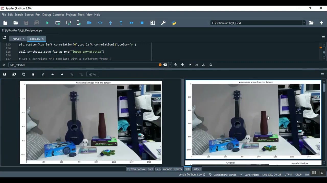Click the UTF-8 encoding indicator
Screen dimensions: 327x183
point(288,175)
